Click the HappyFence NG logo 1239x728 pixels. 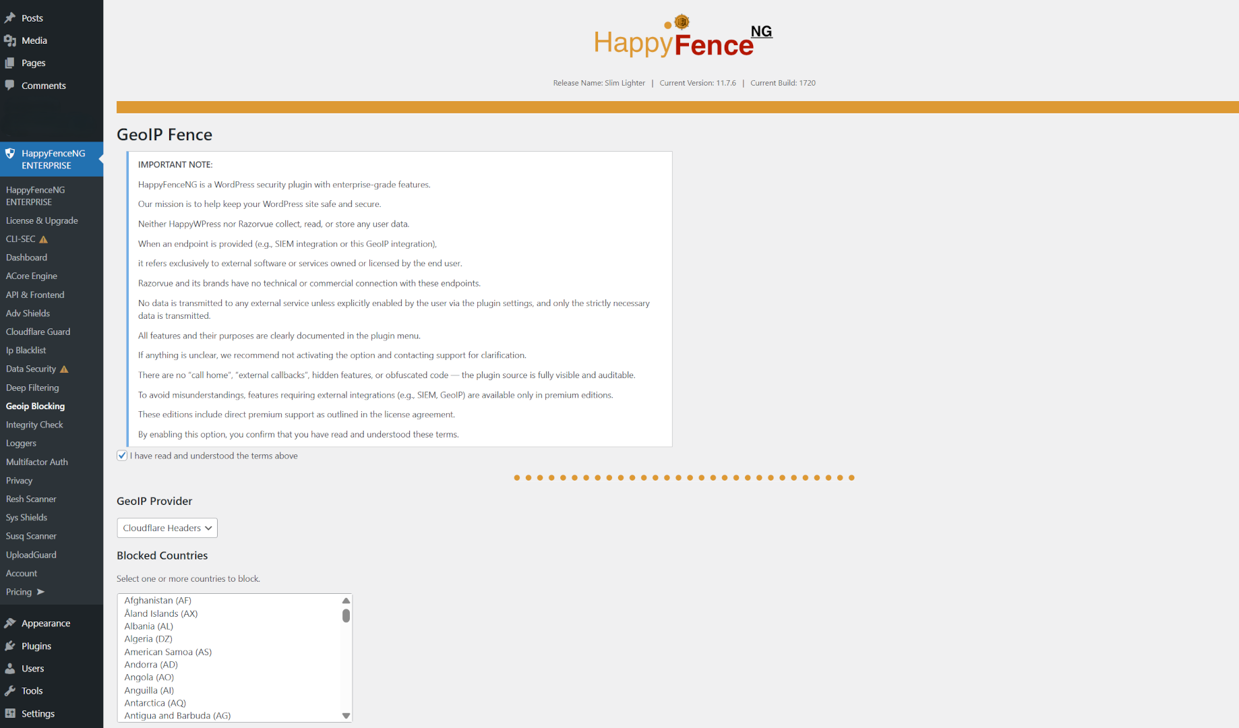[683, 36]
